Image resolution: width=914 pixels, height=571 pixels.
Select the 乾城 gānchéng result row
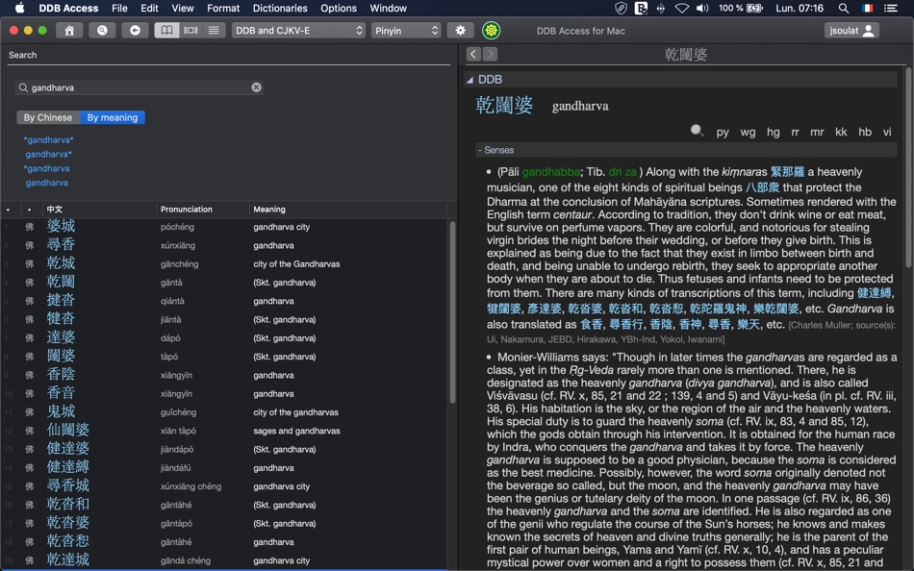click(x=224, y=264)
